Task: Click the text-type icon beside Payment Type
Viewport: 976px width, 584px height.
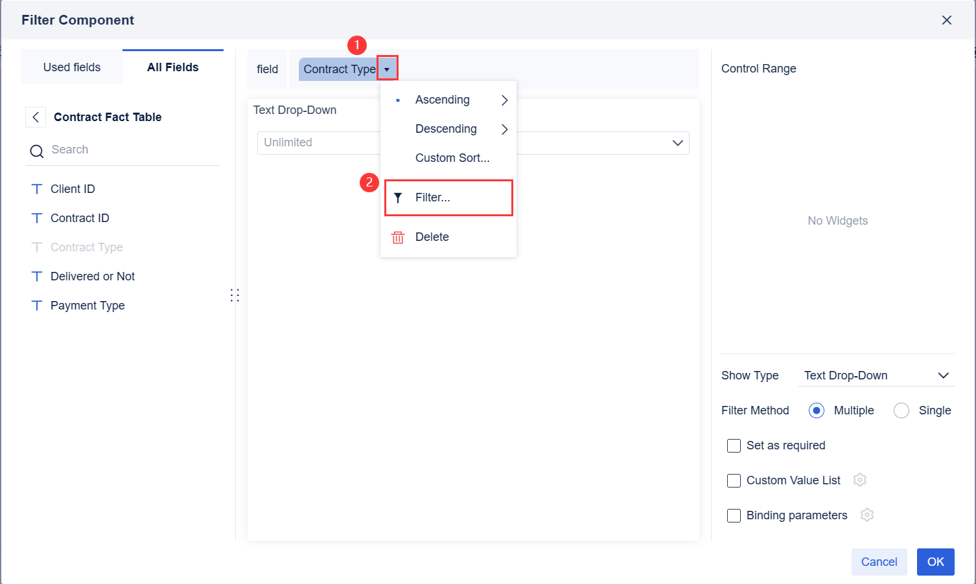Action: coord(37,306)
